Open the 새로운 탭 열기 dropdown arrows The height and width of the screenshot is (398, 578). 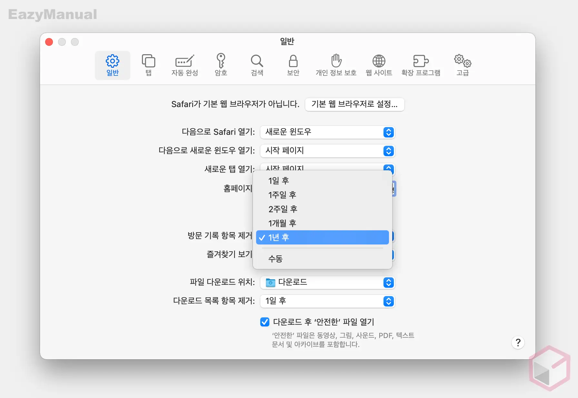389,168
